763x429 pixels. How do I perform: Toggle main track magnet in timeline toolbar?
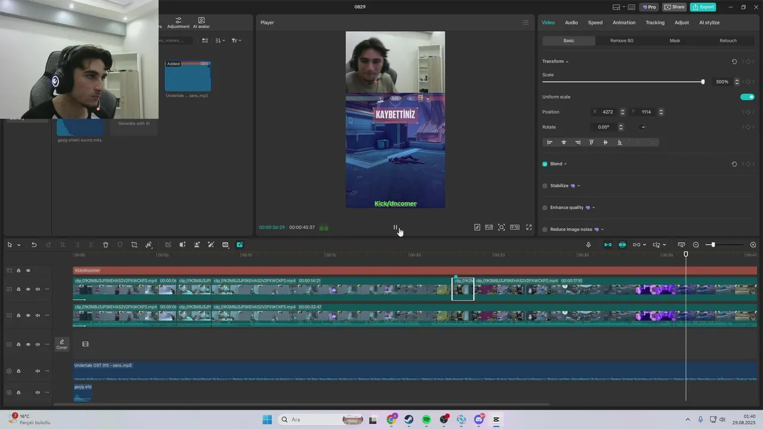(608, 245)
